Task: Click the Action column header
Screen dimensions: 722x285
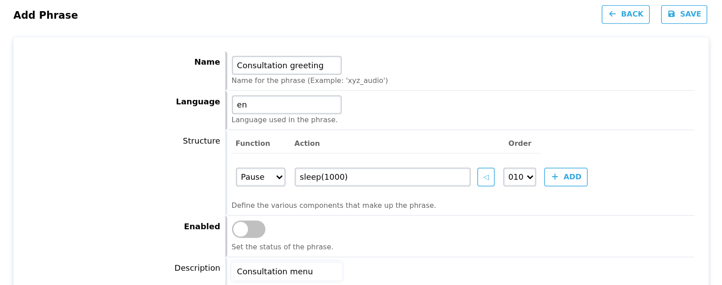Action: (x=307, y=143)
